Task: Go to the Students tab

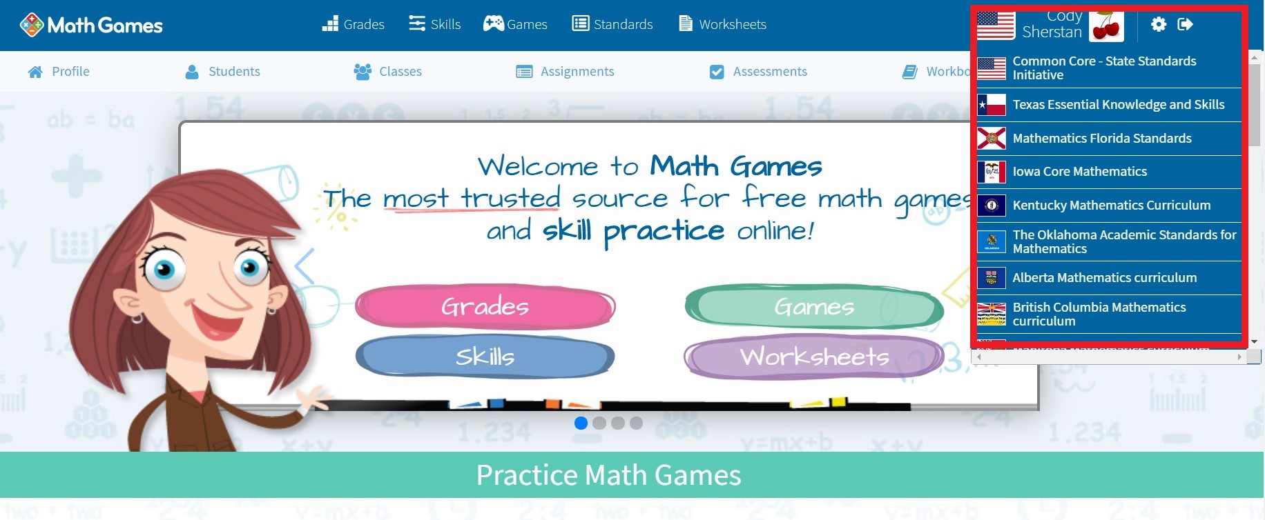Action: tap(223, 72)
